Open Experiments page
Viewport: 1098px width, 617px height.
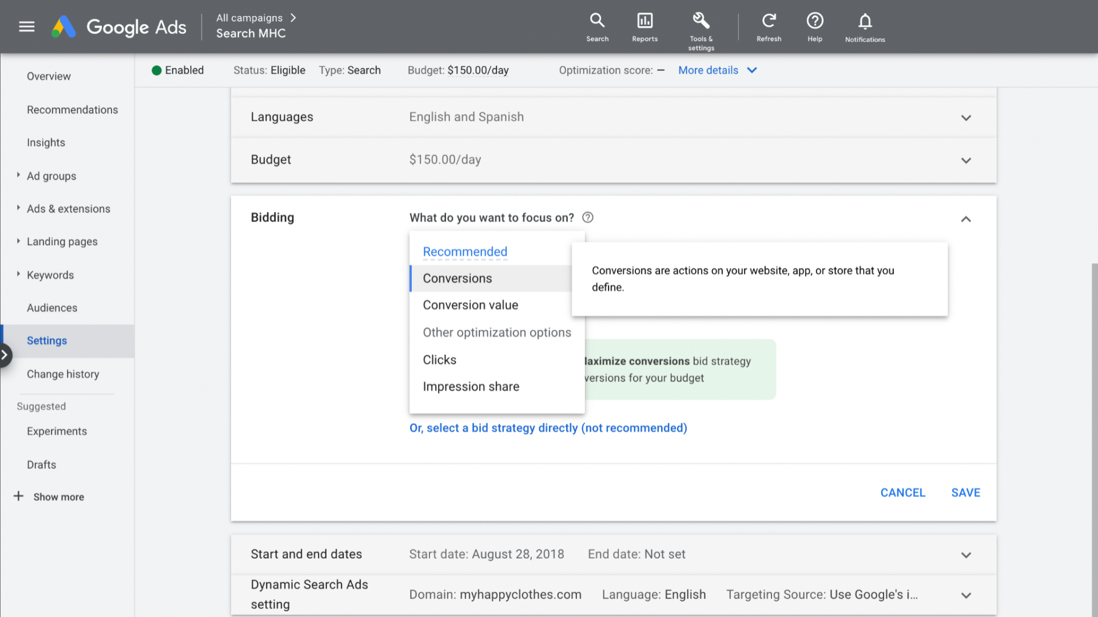click(x=57, y=431)
